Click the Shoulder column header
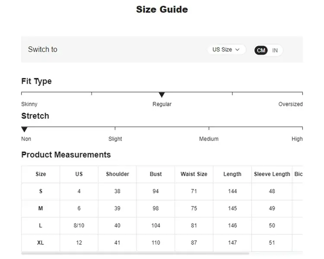This screenshot has width=324, height=259. (x=118, y=174)
